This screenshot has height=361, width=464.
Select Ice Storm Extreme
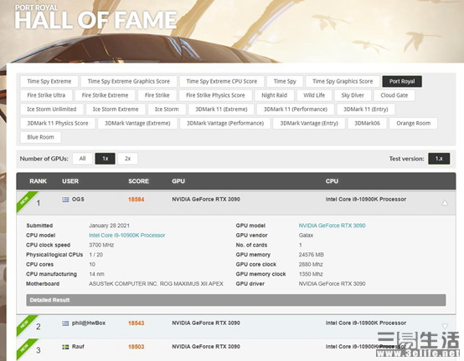coord(116,109)
